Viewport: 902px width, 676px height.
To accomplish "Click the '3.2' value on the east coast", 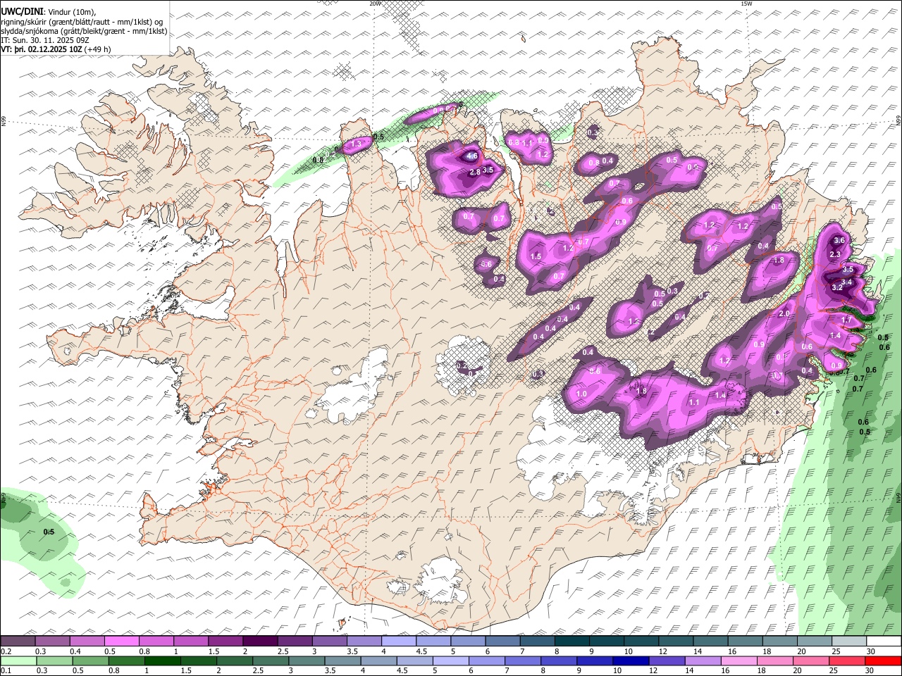I will (x=837, y=287).
